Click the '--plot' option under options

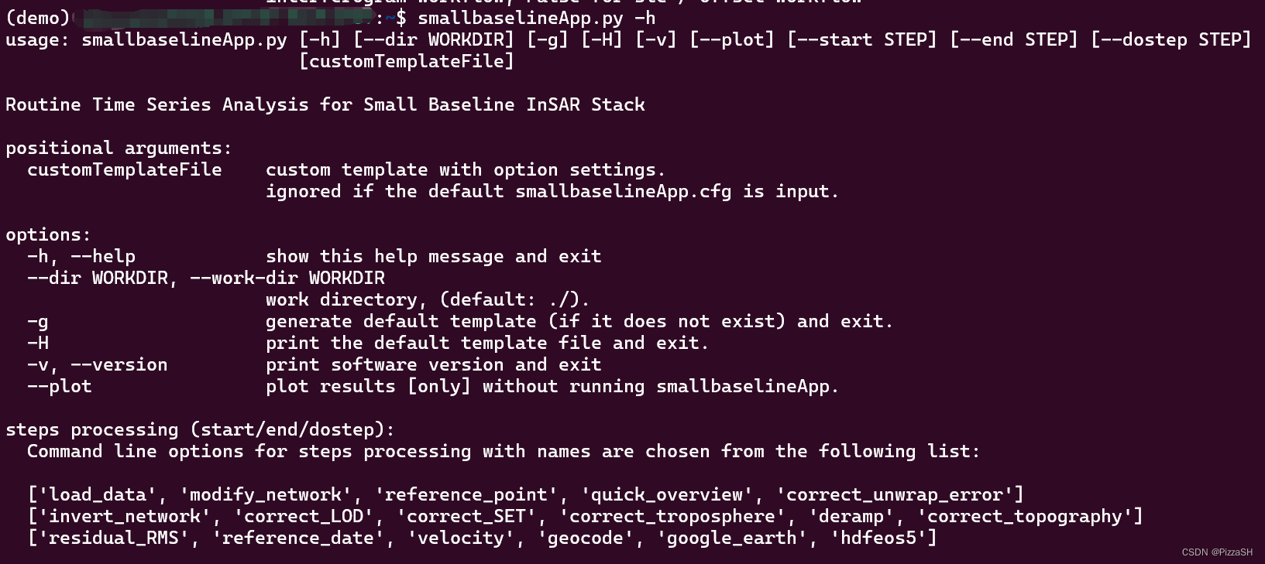click(x=60, y=386)
